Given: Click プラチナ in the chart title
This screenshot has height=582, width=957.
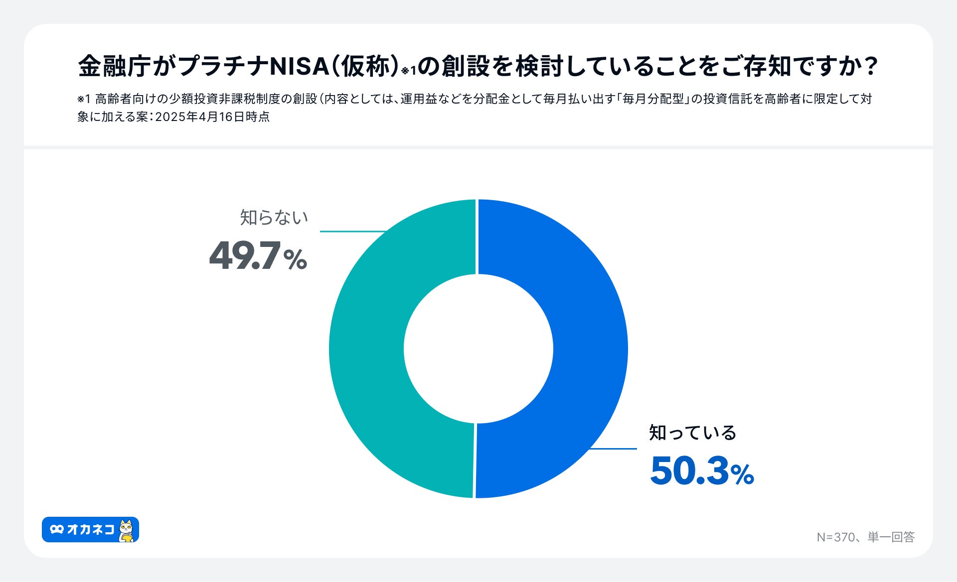Looking at the screenshot, I should point(223,66).
